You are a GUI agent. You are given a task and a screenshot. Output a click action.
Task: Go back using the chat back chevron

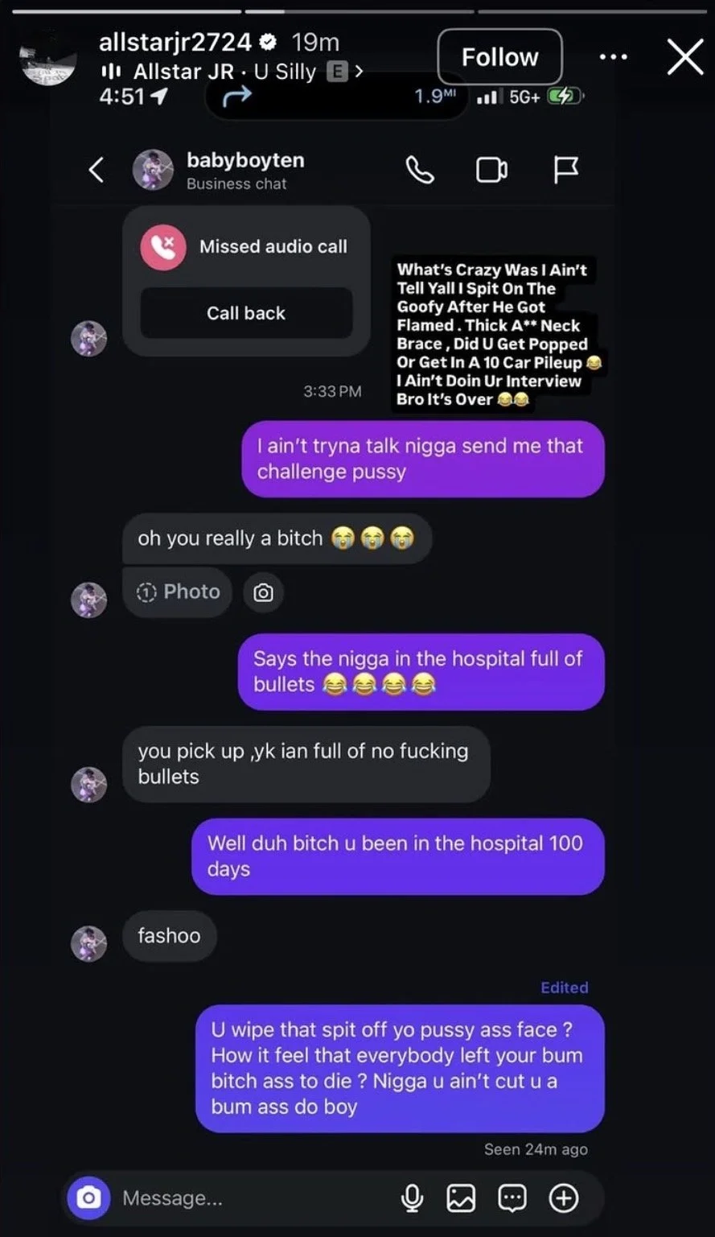point(96,170)
